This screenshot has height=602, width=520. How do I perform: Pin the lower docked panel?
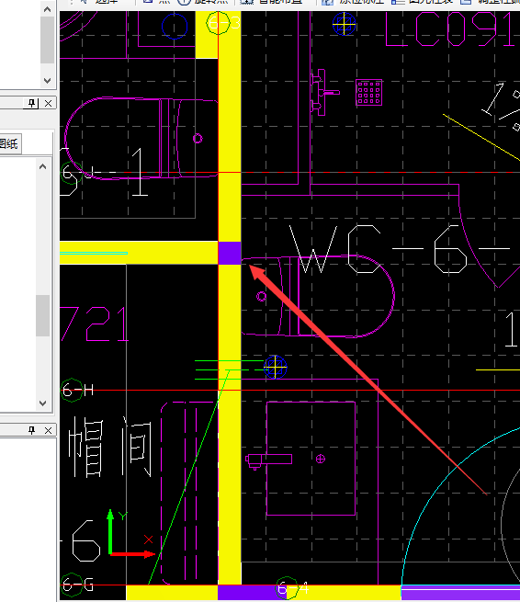tap(31, 430)
